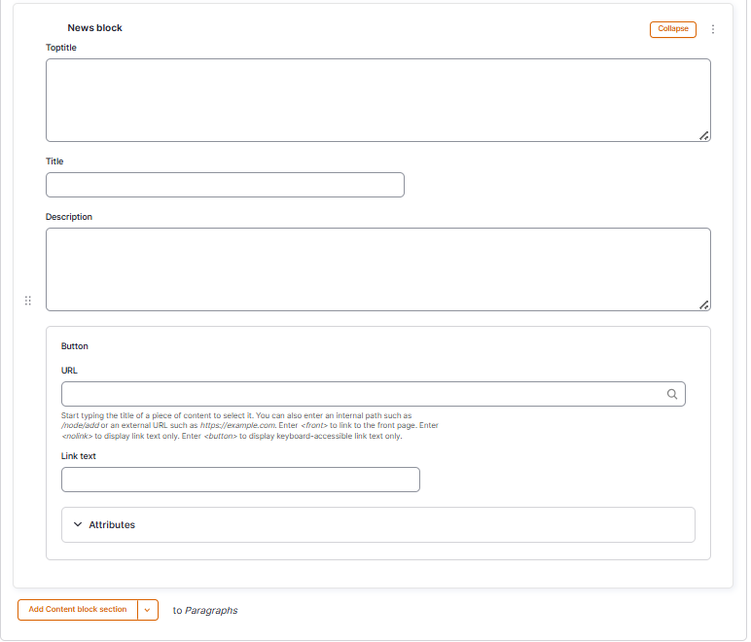Viewport: 751px width, 642px height.
Task: Open dropdown arrow beside Add Content block
Action: coord(148,610)
